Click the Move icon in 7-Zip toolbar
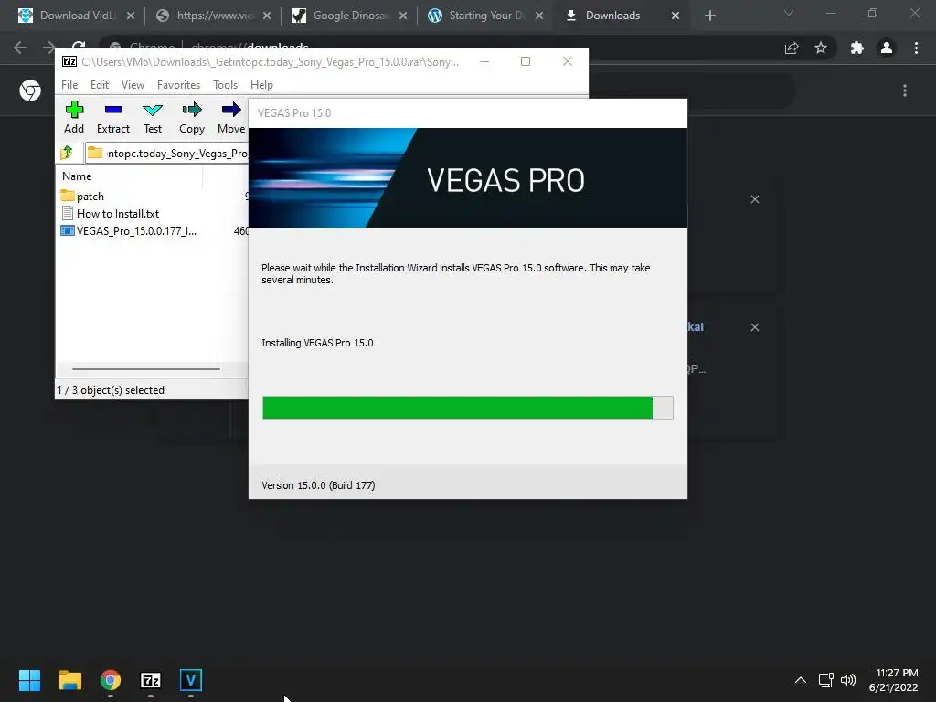The image size is (936, 702). click(x=231, y=110)
